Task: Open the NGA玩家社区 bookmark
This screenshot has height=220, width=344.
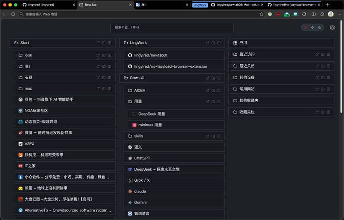Action: point(64,110)
